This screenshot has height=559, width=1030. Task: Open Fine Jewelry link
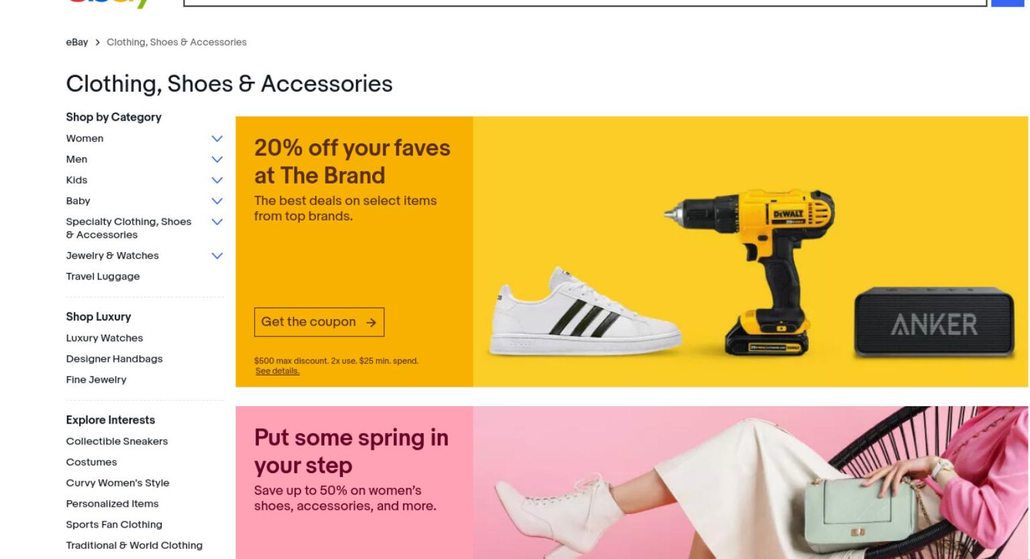point(96,380)
